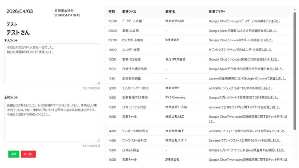Click customer Z株式会社
Screen dimensions: 299x168
[173, 159]
